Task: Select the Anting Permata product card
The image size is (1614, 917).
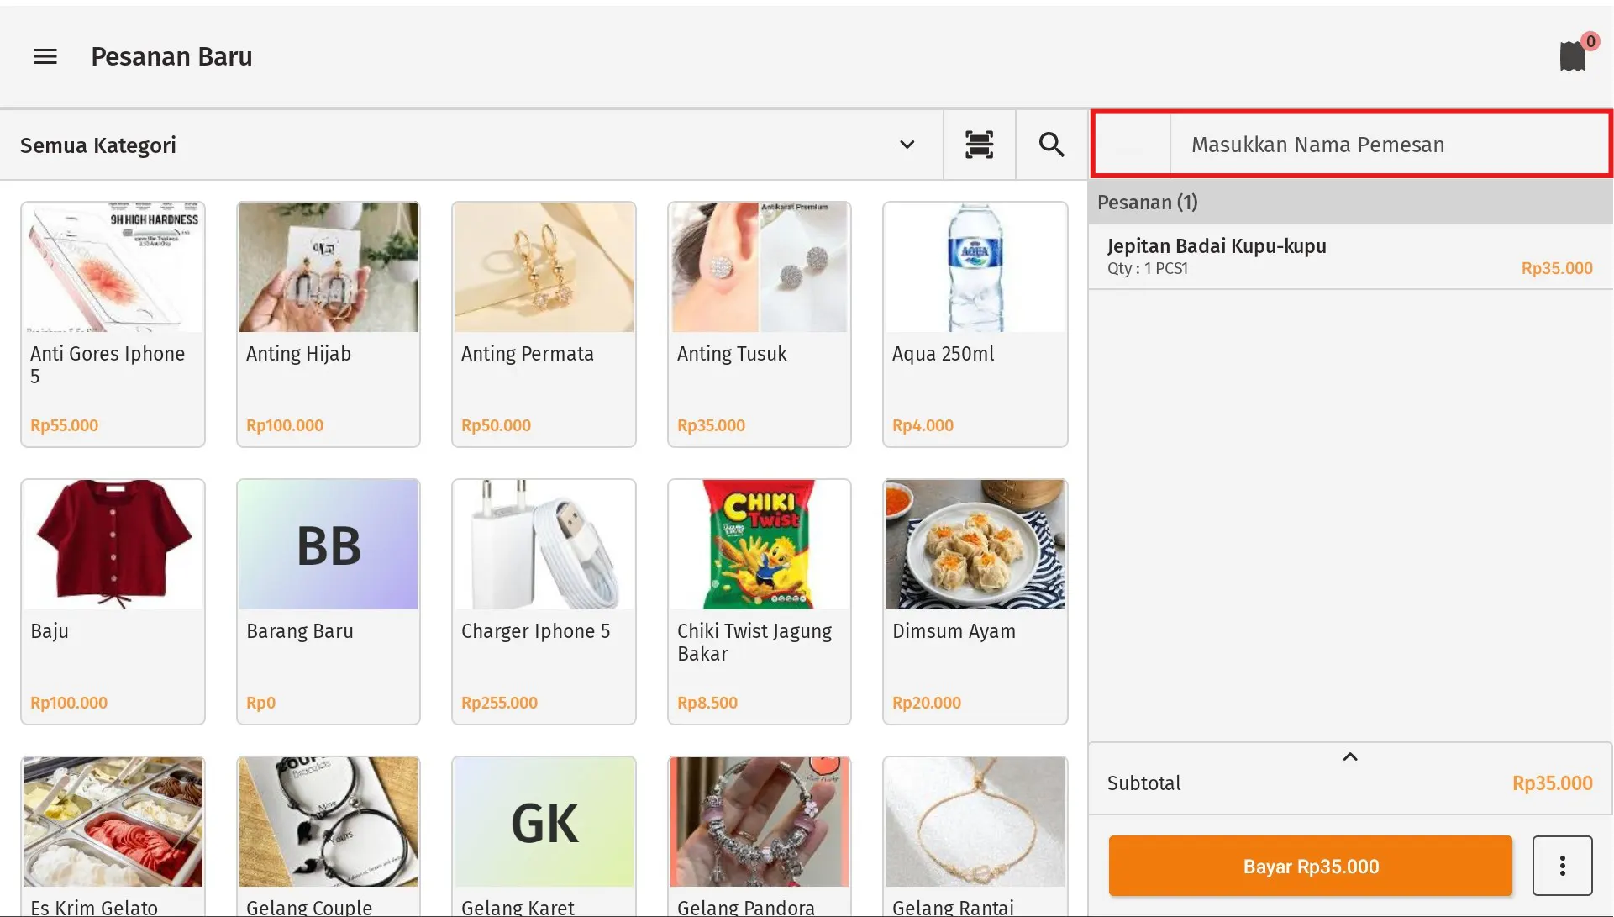Action: click(x=544, y=324)
